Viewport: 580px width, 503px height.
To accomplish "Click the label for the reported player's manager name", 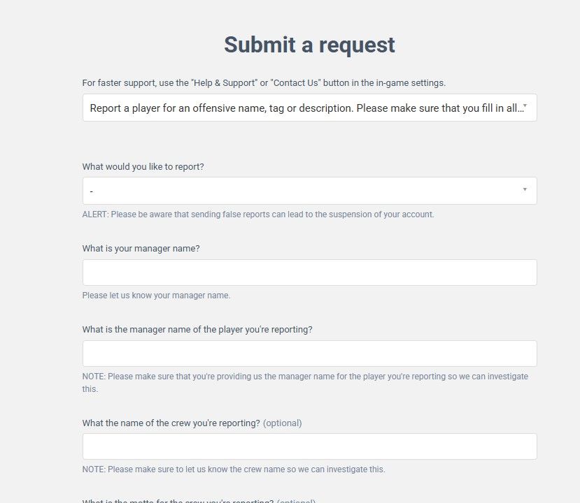I will coord(197,330).
